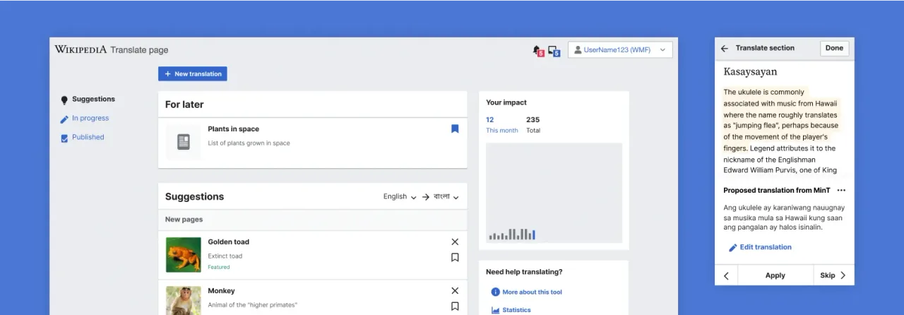Viewport: 904px width, 315px height.
Task: Open the Plants in space article
Action: click(x=233, y=129)
